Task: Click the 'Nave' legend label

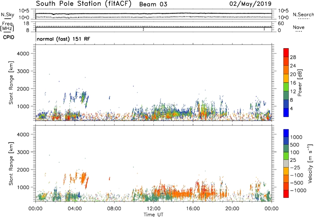Action: pos(299,27)
